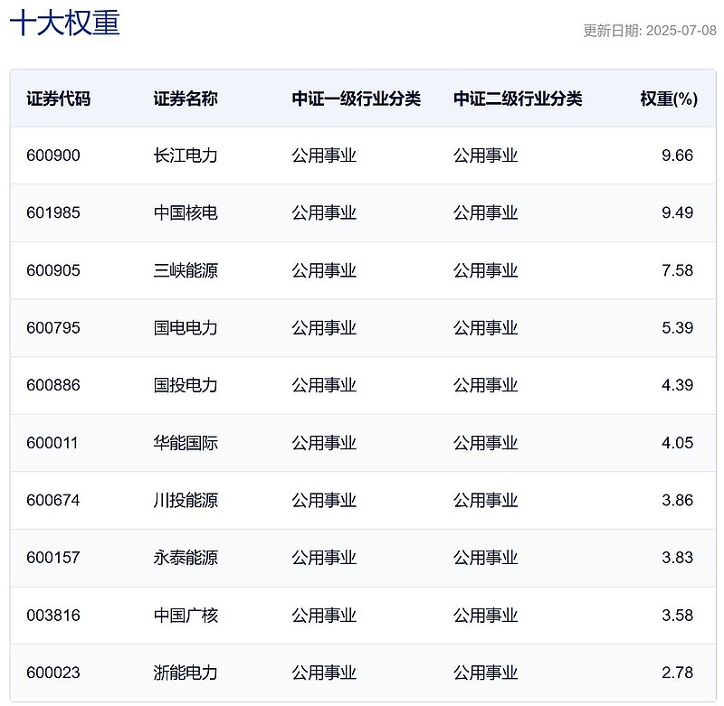Click the 中证一级行业分类 column header

point(356,99)
